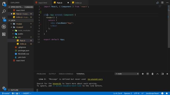Screen dimensions: 170x95
Task: Switch to the react.html editor tab
Action: click(x=42, y=3)
